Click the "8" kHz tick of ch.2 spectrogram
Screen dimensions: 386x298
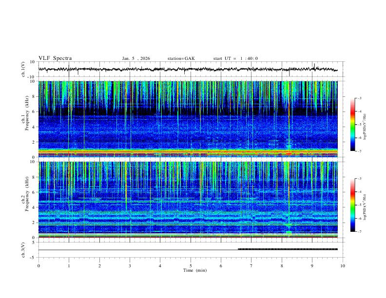[x=34, y=177]
